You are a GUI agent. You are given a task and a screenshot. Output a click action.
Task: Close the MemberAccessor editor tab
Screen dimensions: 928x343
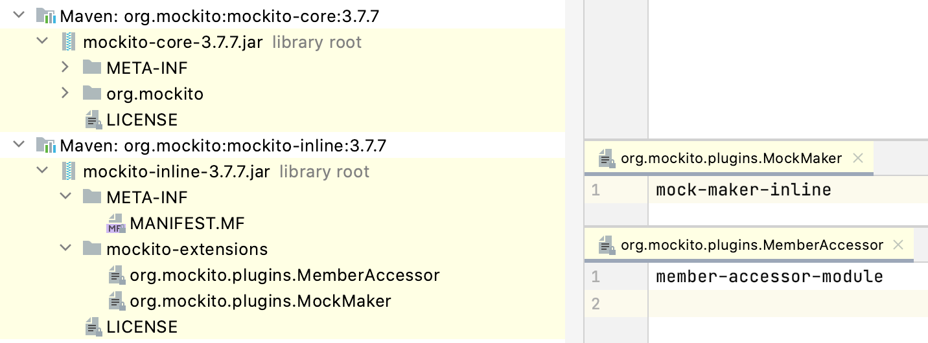(x=898, y=245)
